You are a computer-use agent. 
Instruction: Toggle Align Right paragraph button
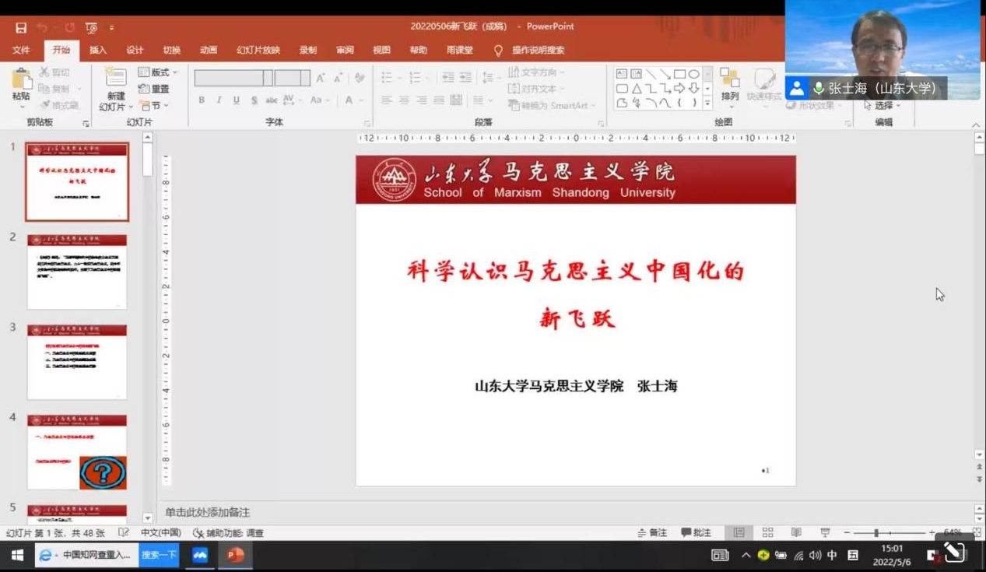pyautogui.click(x=421, y=100)
